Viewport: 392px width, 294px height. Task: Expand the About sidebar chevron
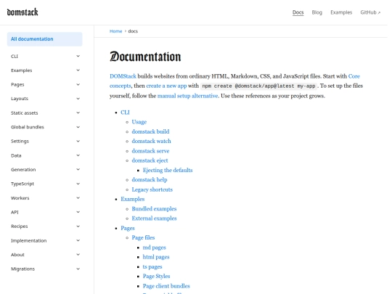point(78,255)
